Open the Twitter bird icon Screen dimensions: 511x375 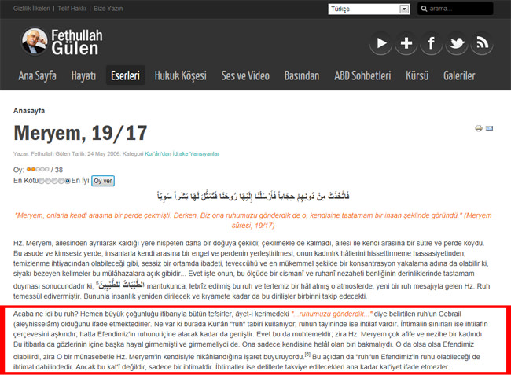coord(457,43)
